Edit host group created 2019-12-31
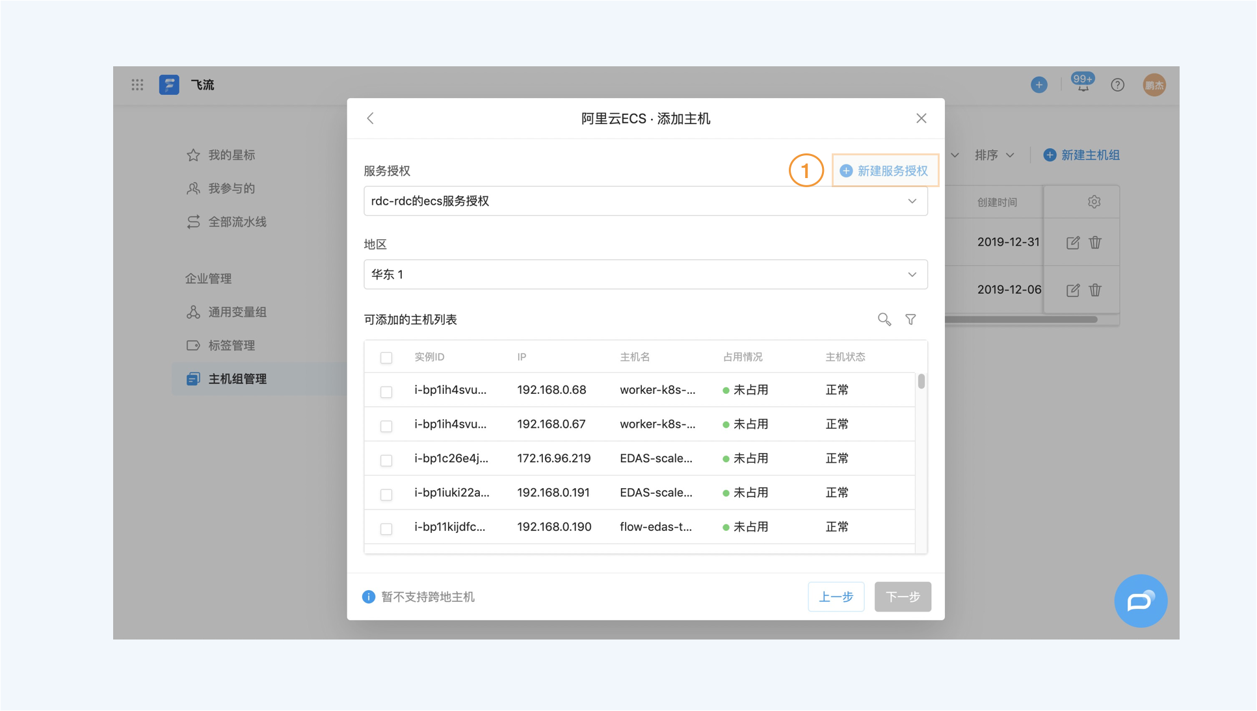Image resolution: width=1257 pixels, height=711 pixels. (1073, 242)
